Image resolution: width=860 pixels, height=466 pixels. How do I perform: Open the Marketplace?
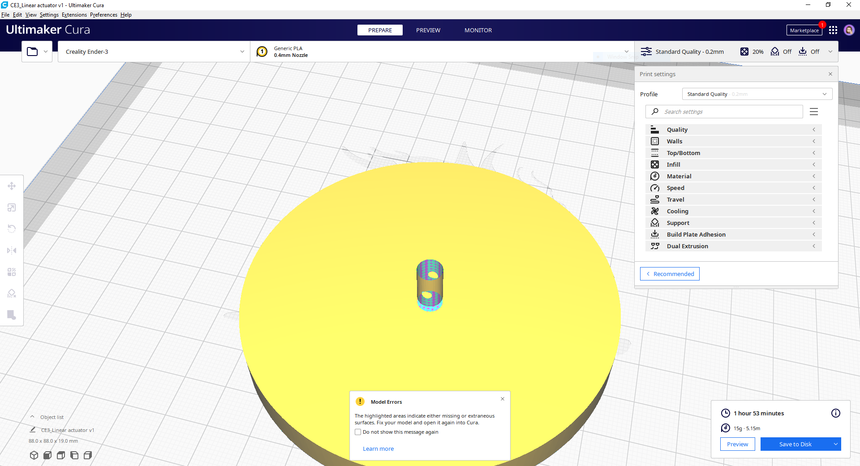point(804,30)
